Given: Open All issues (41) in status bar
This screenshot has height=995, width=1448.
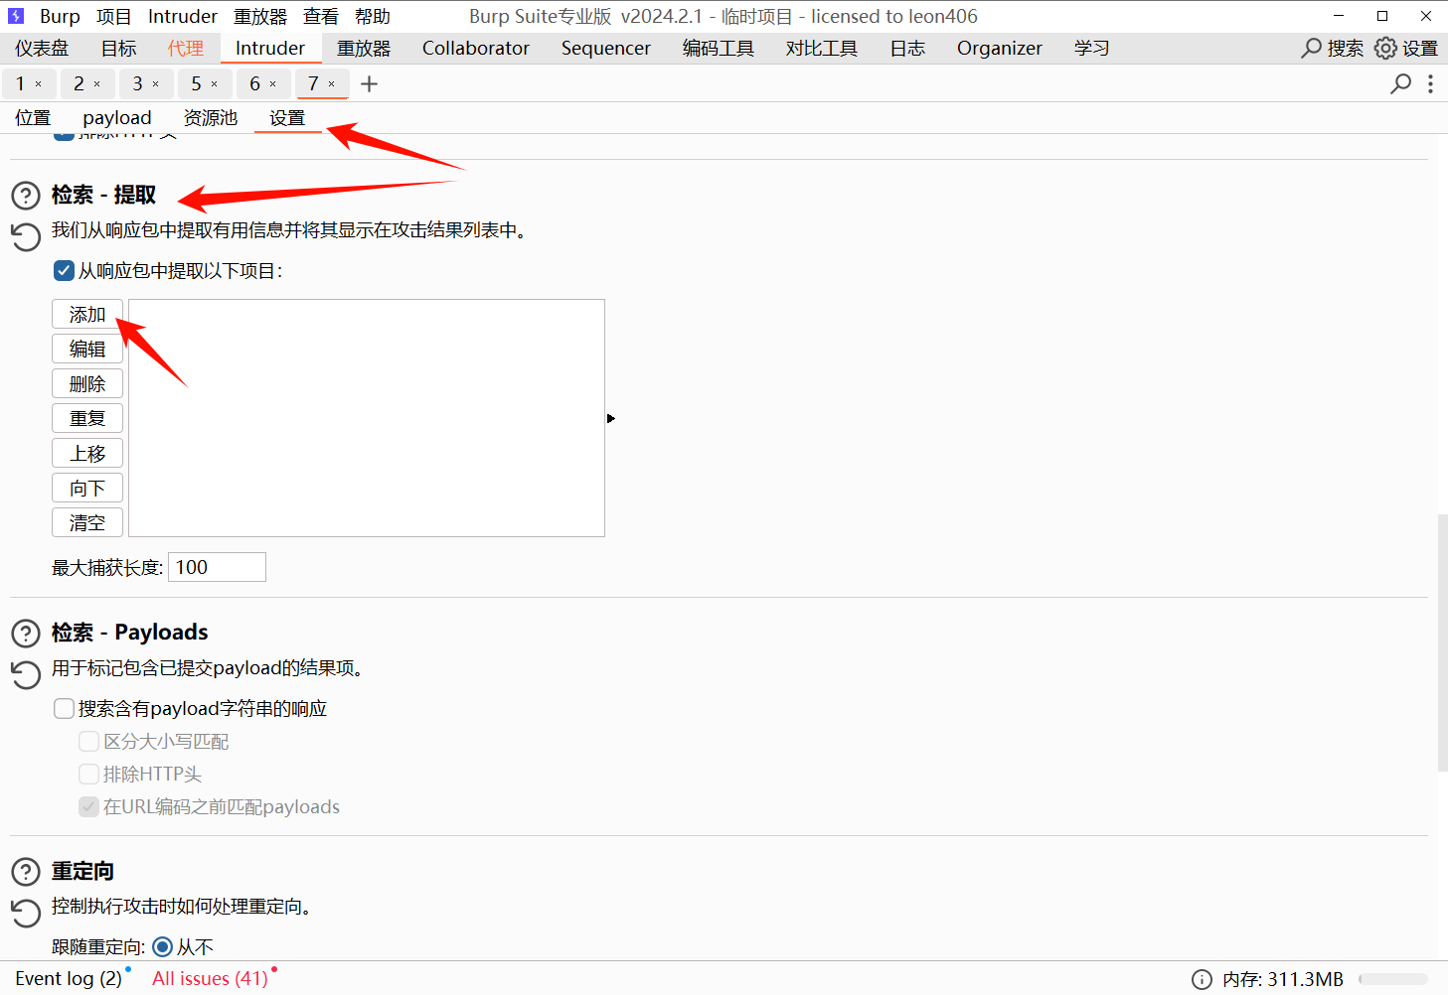Looking at the screenshot, I should click(x=210, y=978).
